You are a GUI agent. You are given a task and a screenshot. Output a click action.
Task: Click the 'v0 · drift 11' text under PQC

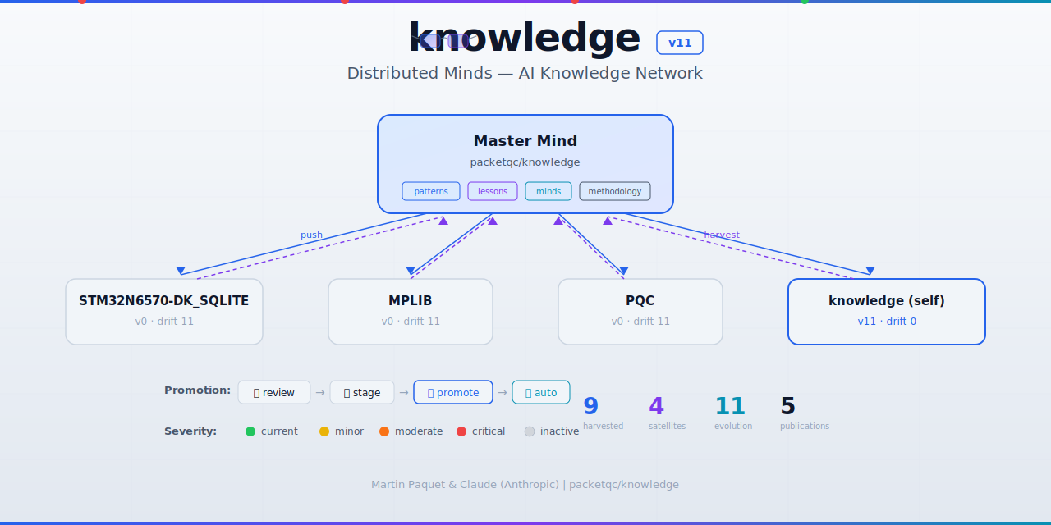click(640, 322)
